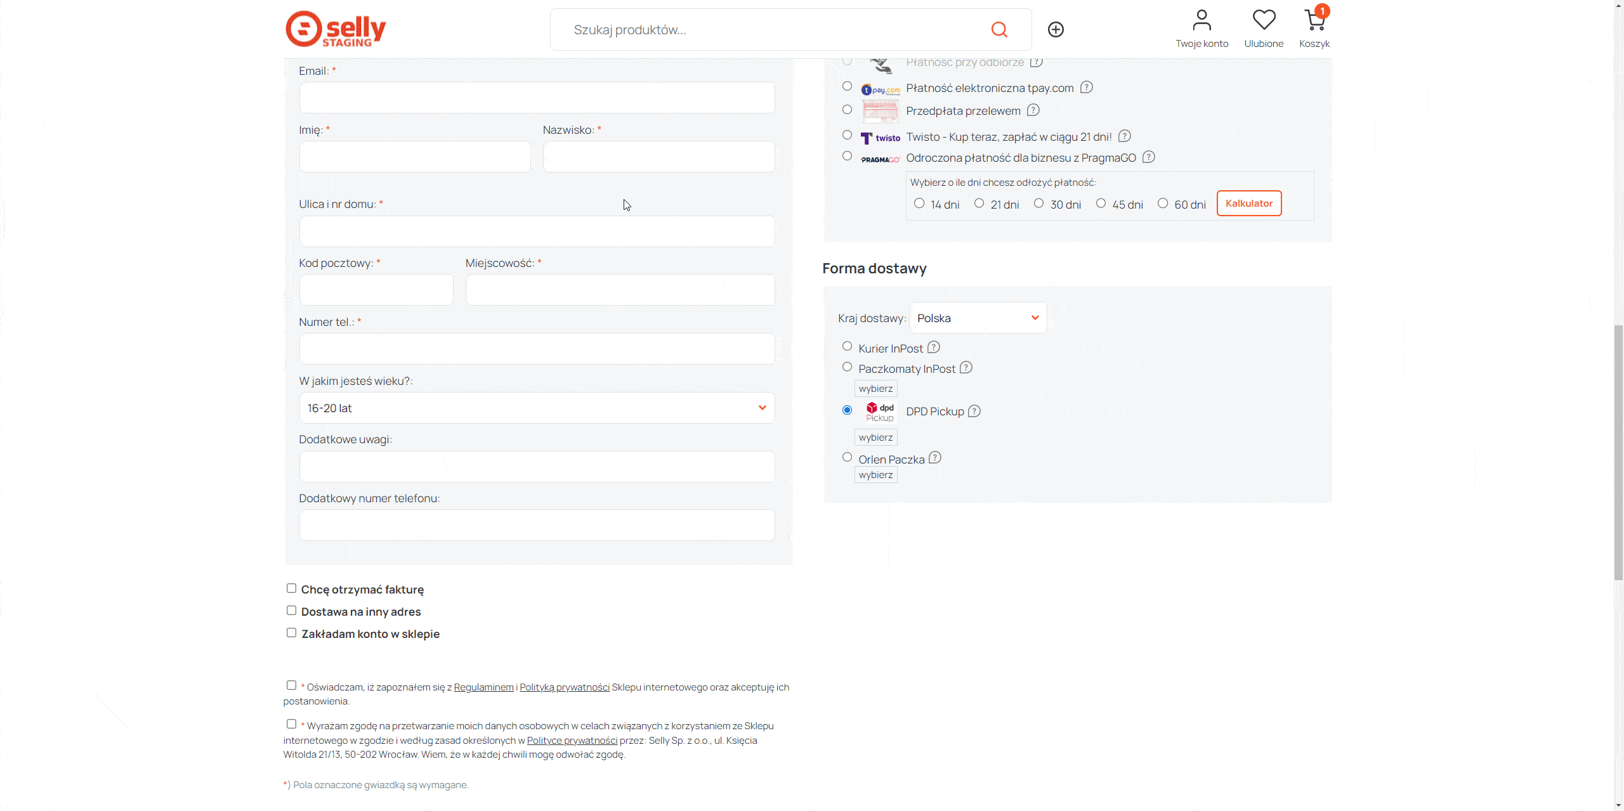The image size is (1624, 811).
Task: Expand Kraj dostawy Polska dropdown
Action: (978, 318)
